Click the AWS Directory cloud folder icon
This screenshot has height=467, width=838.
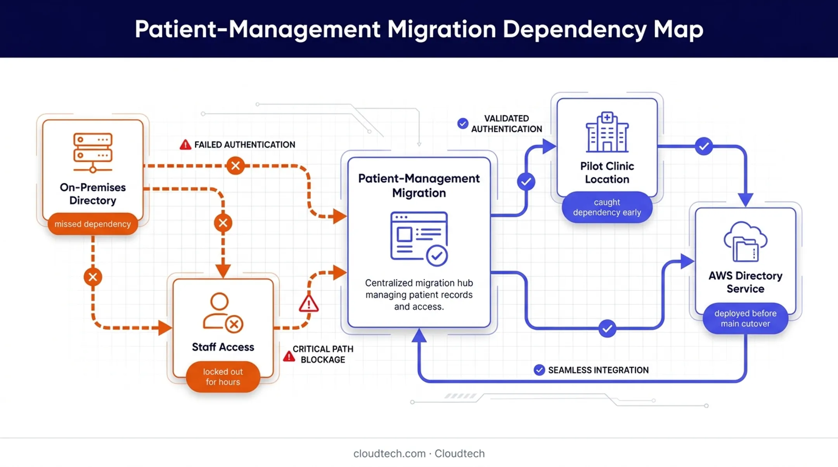tap(745, 242)
